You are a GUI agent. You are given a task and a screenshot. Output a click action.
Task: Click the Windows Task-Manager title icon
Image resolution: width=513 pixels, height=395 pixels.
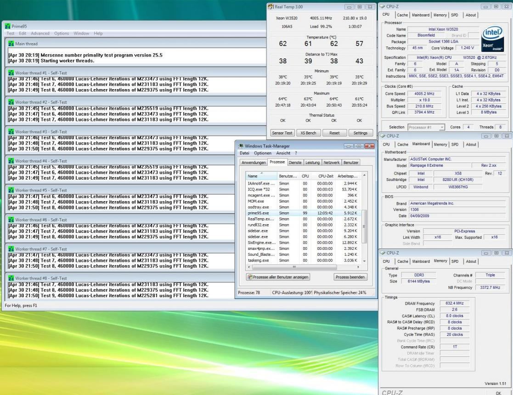click(241, 146)
